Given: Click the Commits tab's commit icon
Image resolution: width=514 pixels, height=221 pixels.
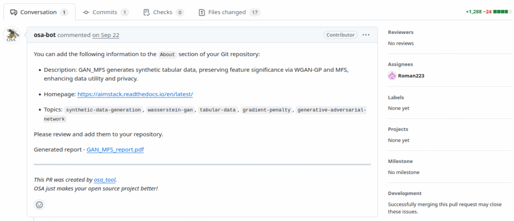Looking at the screenshot, I should pyautogui.click(x=86, y=12).
